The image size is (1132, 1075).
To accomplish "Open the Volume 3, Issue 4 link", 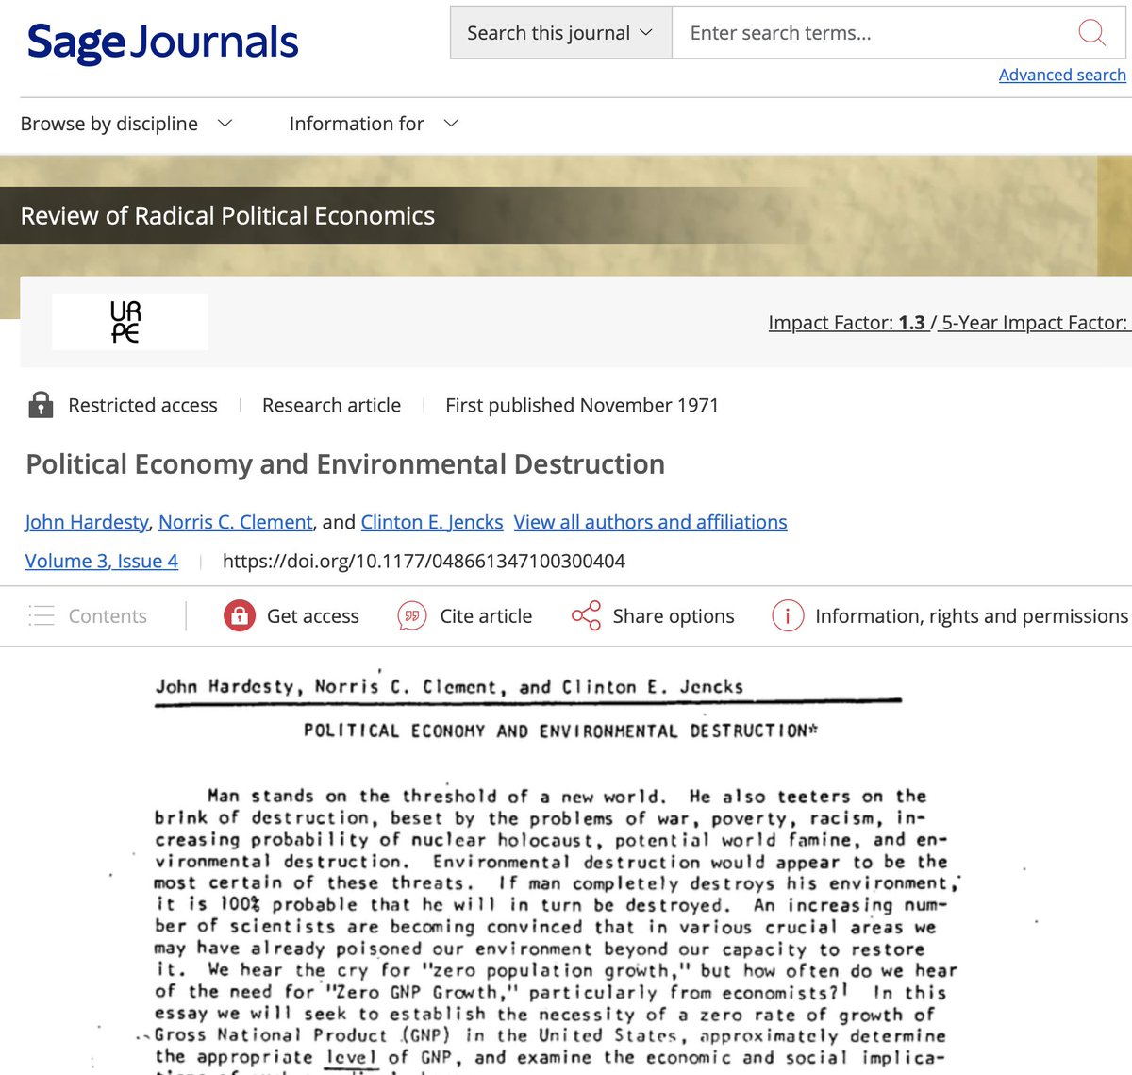I will tap(102, 561).
